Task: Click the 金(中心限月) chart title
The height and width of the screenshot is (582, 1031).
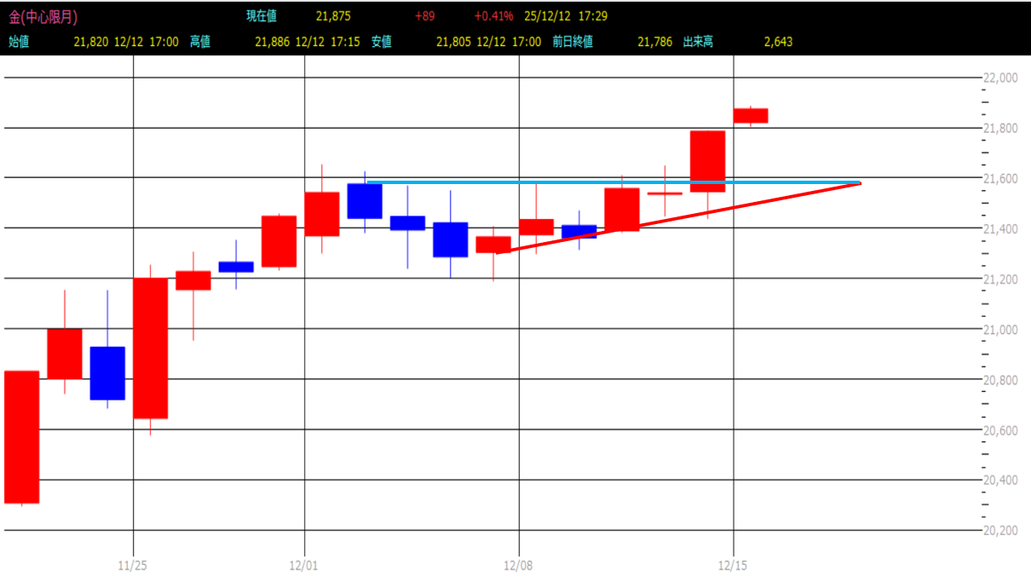Action: point(43,17)
